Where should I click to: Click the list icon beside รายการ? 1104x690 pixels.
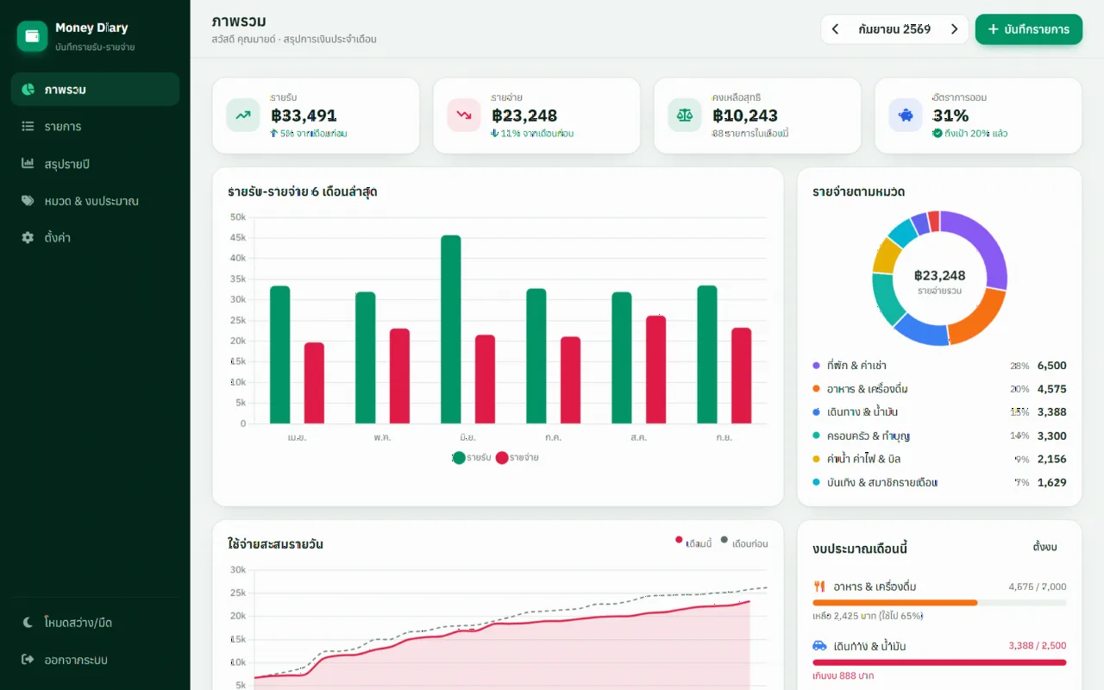[28, 127]
